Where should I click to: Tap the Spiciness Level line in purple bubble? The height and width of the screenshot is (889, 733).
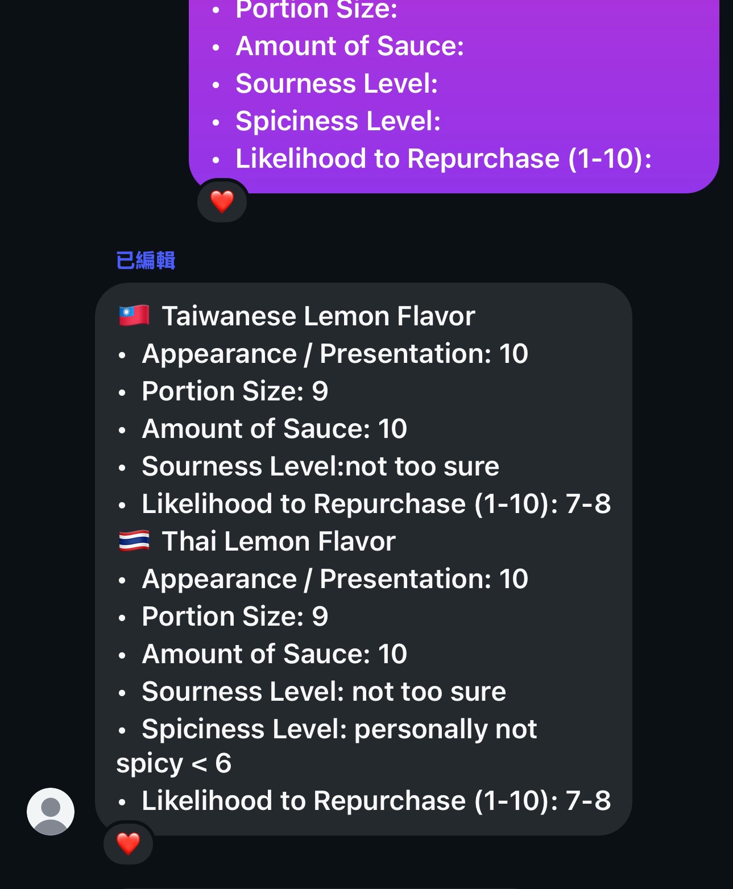point(338,121)
